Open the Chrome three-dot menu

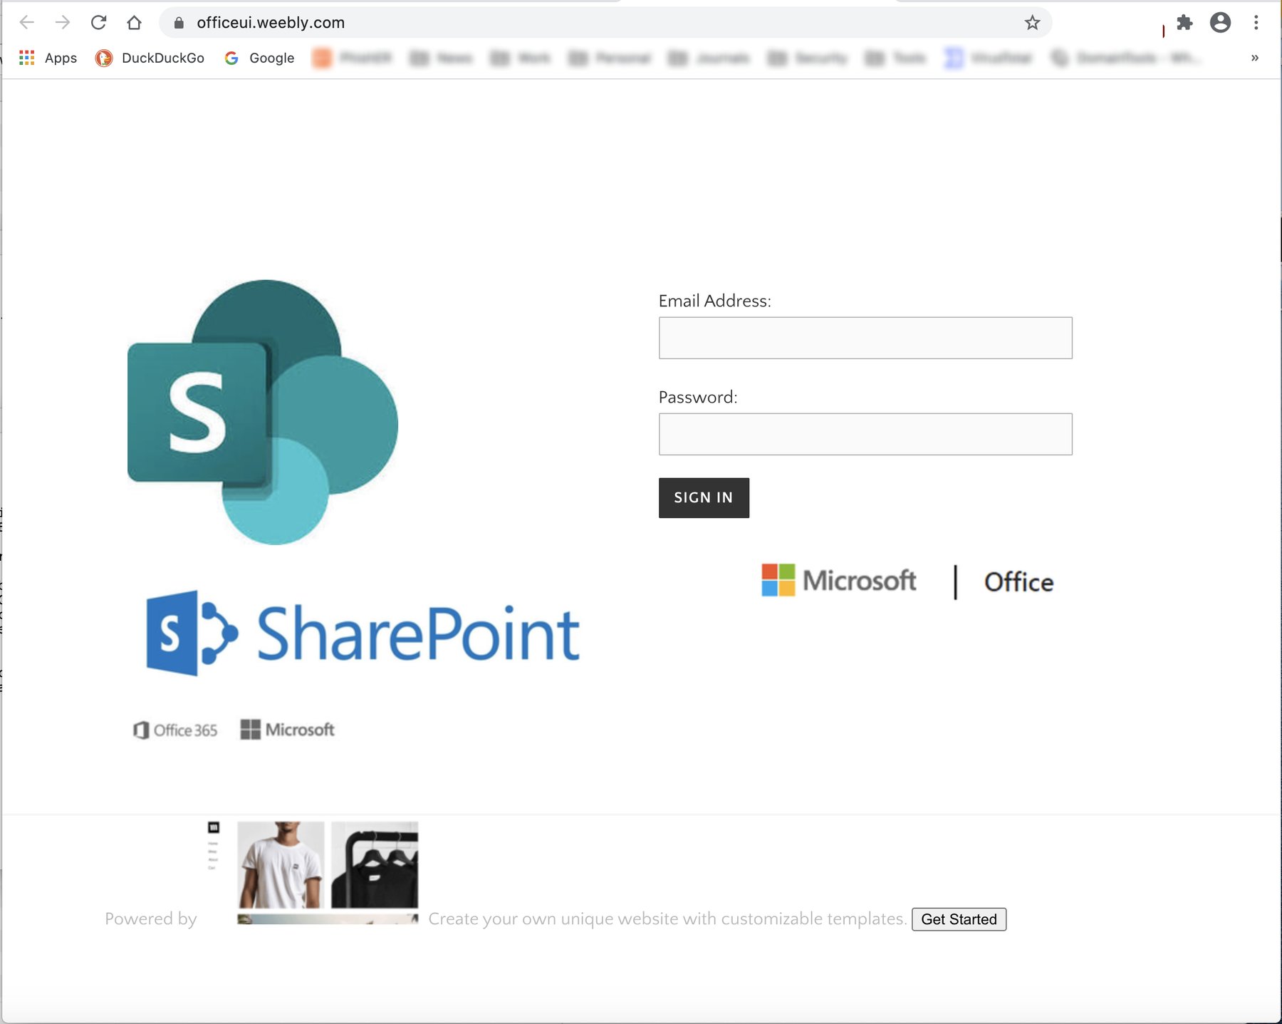[1256, 22]
